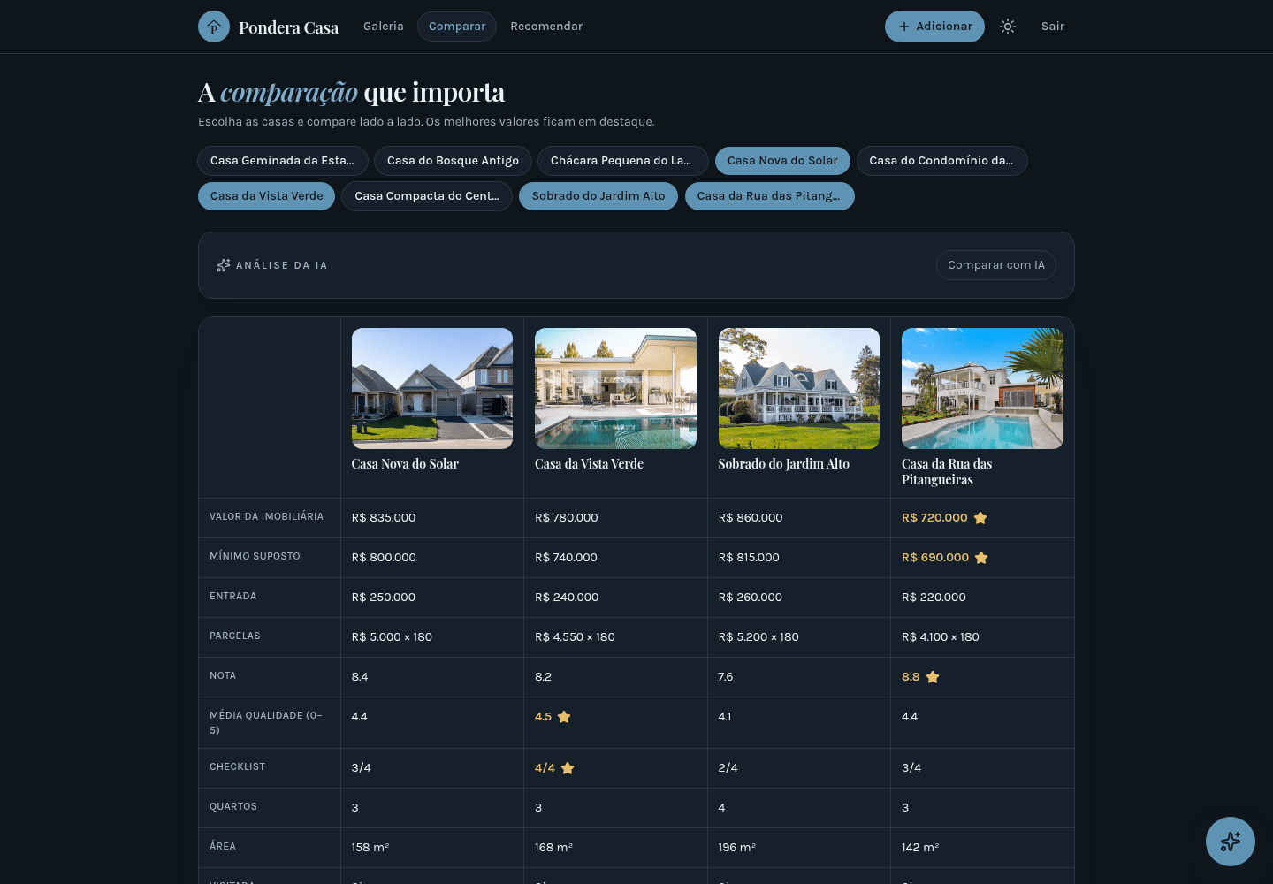Click the Entrada row label
Image resolution: width=1273 pixels, height=884 pixels.
click(x=232, y=596)
